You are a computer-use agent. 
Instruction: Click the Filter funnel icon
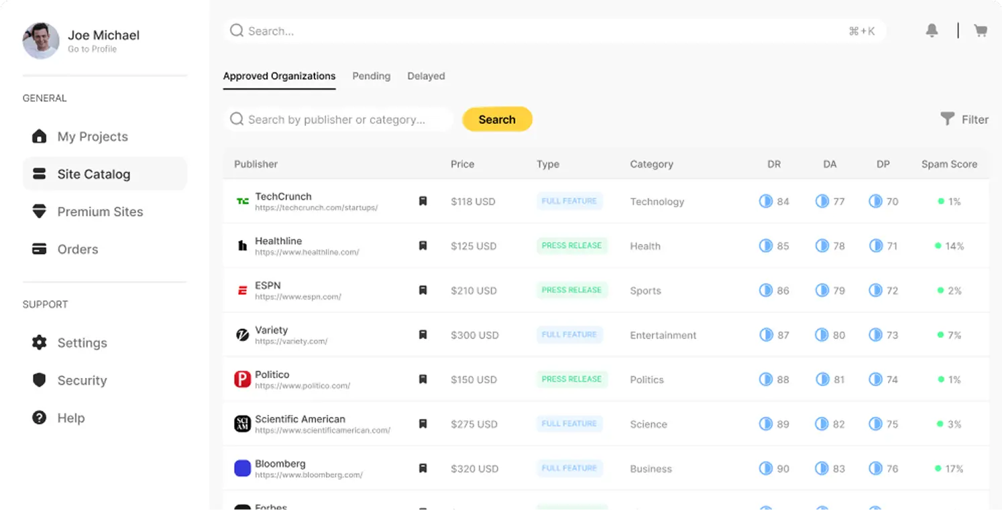(x=947, y=119)
